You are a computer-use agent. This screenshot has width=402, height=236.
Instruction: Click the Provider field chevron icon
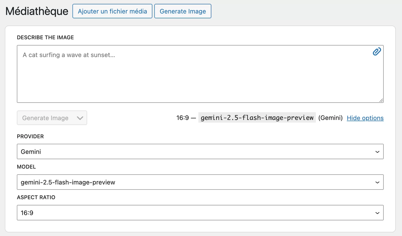point(377,152)
